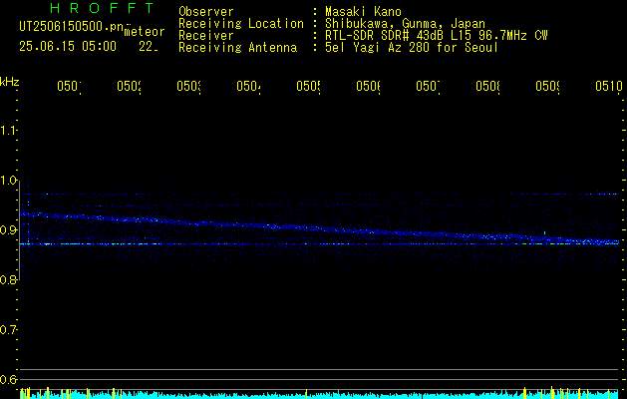Click the 0504 time axis marker

(x=249, y=86)
